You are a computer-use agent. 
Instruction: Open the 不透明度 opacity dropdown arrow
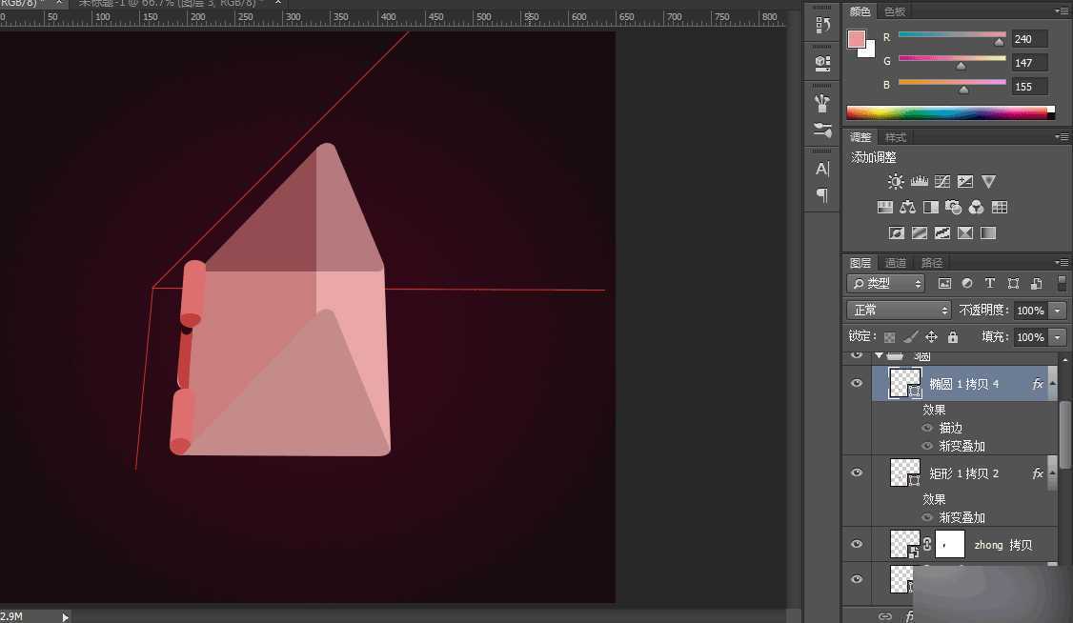pos(1058,311)
